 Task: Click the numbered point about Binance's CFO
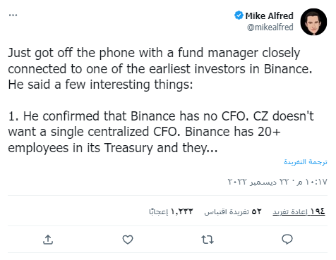pyautogui.click(x=161, y=132)
